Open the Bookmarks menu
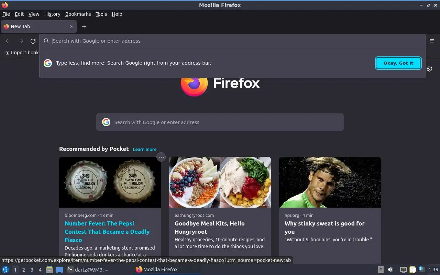Viewport: 440px width, 275px height. pos(78,14)
